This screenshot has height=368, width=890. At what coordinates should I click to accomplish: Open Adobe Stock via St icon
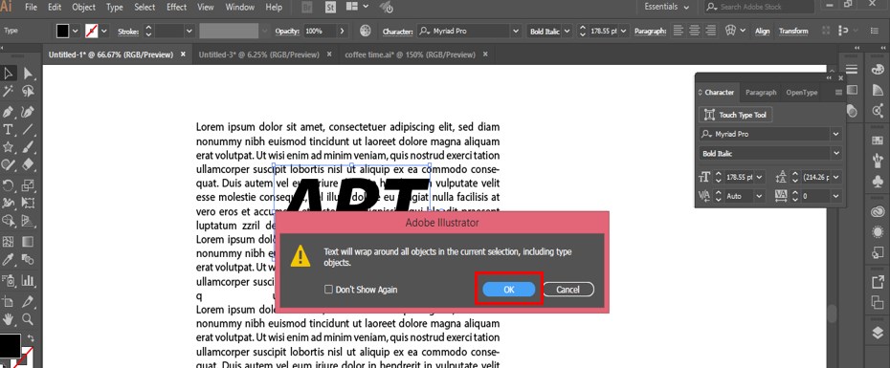330,8
